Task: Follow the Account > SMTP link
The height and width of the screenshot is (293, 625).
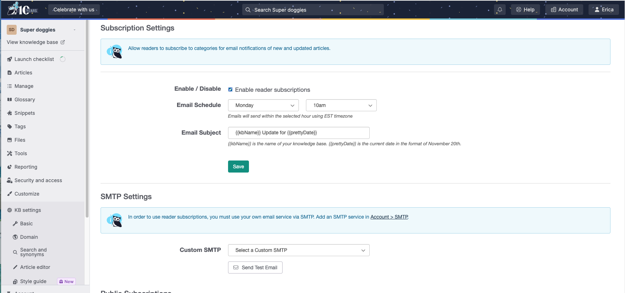Action: 389,217
